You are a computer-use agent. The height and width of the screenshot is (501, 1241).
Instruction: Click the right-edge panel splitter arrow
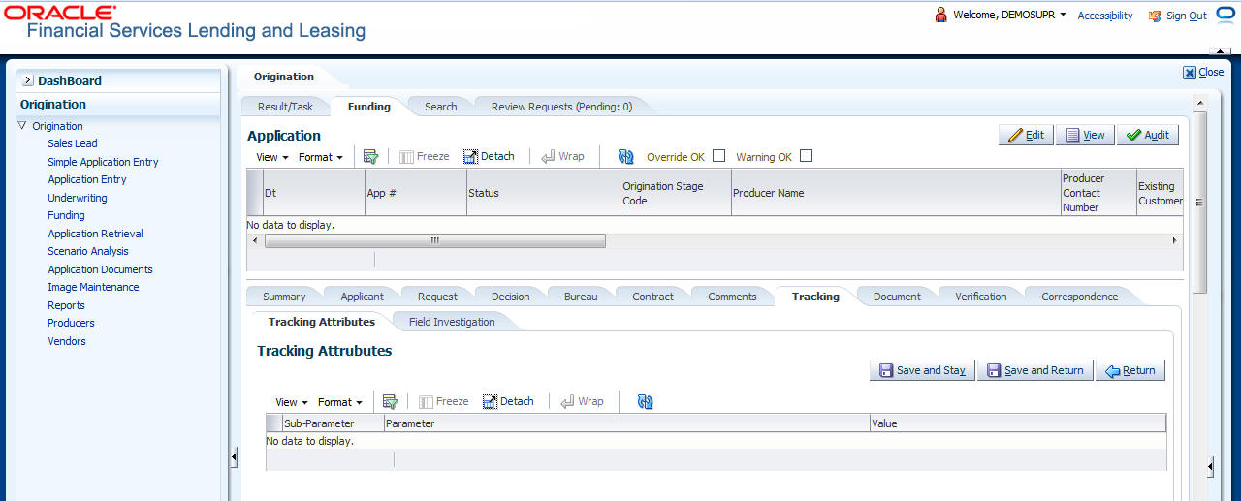[1210, 468]
